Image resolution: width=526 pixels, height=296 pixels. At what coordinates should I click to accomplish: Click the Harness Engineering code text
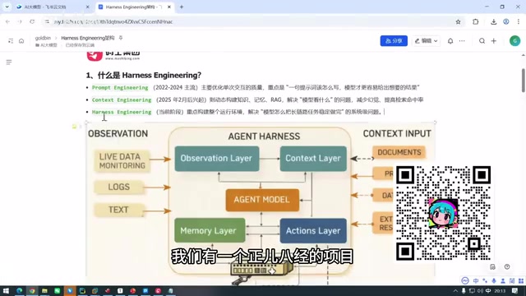(122, 112)
